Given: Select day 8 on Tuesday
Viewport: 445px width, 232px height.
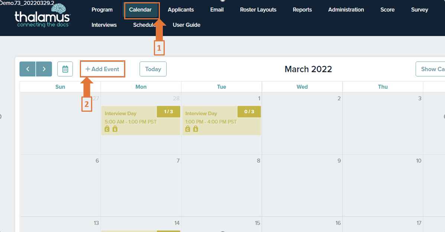Looking at the screenshot, I should pos(258,161).
